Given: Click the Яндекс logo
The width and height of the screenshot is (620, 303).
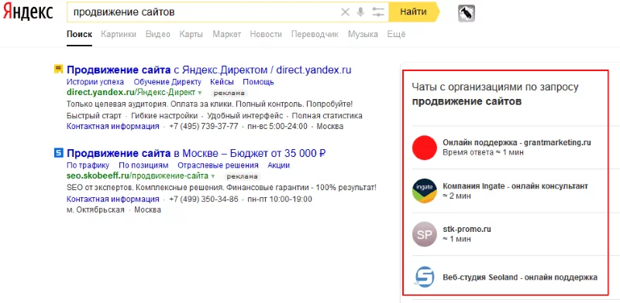Looking at the screenshot, I should coord(28,12).
